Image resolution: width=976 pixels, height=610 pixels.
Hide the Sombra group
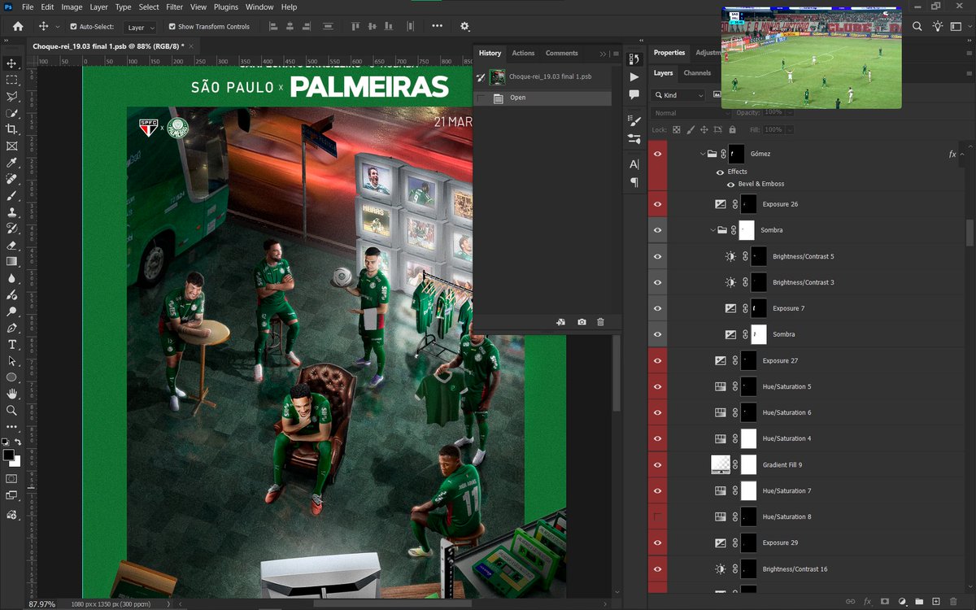[x=657, y=230]
